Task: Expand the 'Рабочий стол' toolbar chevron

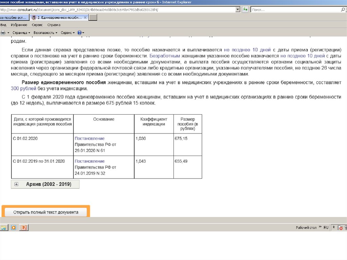Action: tap(320, 227)
